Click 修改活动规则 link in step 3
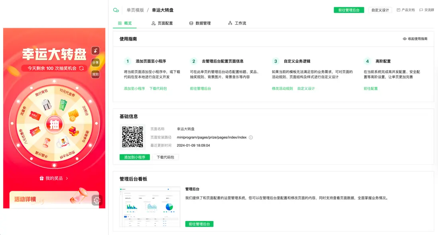438x235 pixels. (282, 89)
